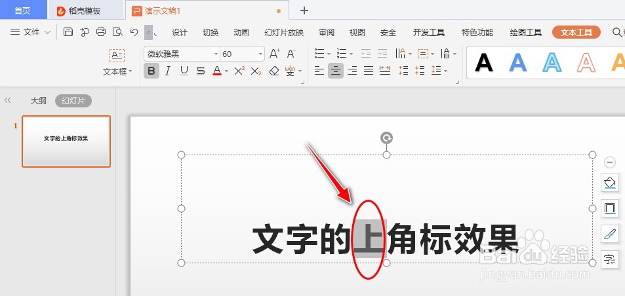The height and width of the screenshot is (296, 625).
Task: Click decrease indent icon
Action: click(x=366, y=54)
